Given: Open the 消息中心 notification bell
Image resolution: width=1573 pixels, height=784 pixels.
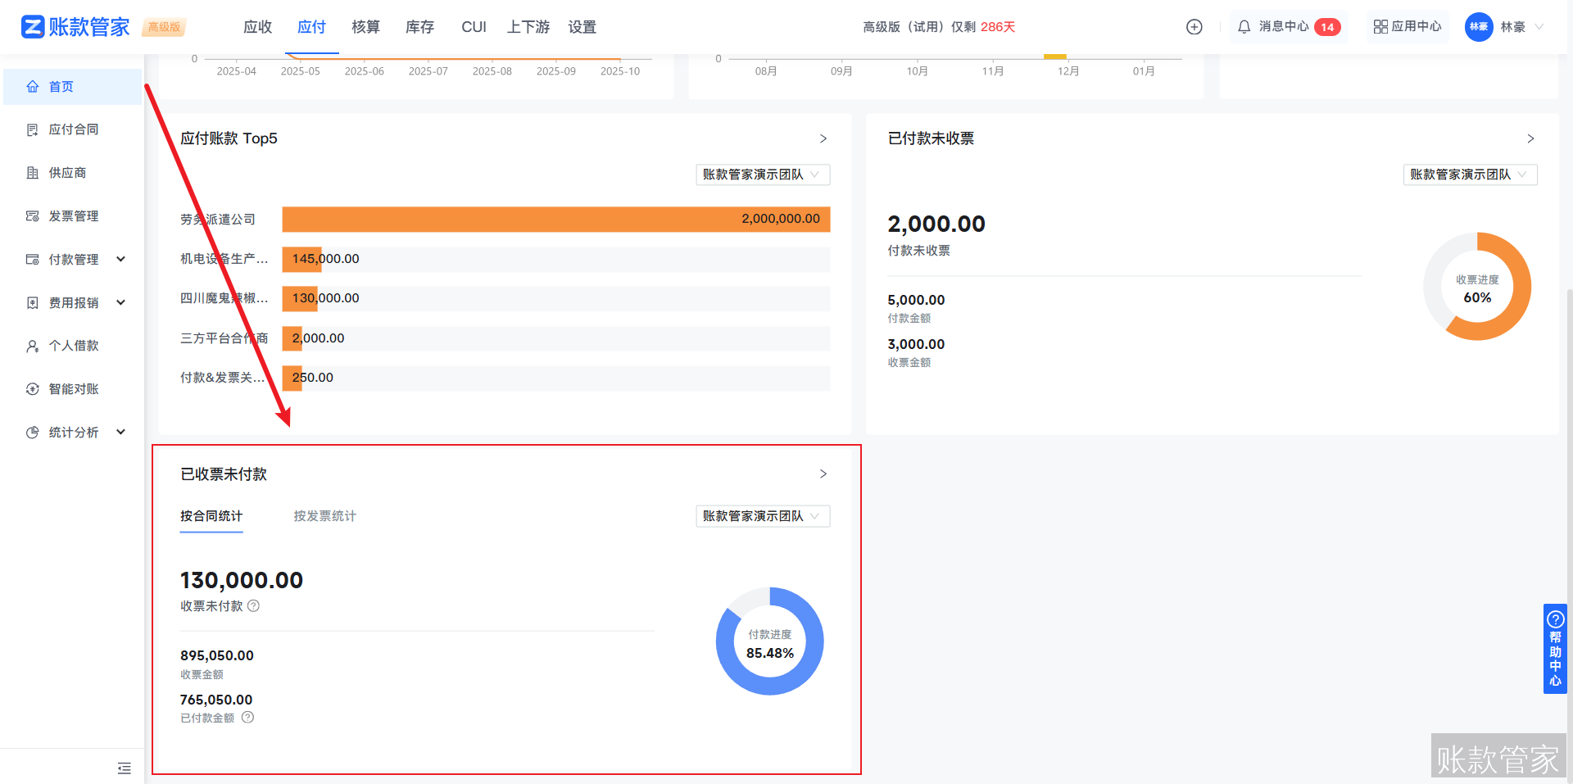Looking at the screenshot, I should click(1244, 26).
